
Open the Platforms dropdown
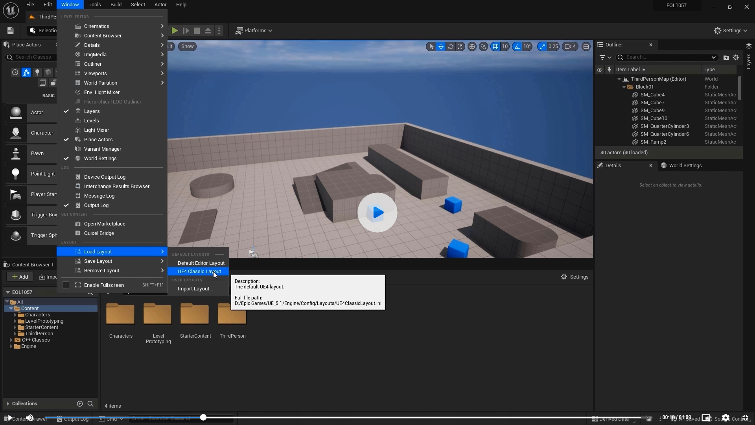coord(254,31)
